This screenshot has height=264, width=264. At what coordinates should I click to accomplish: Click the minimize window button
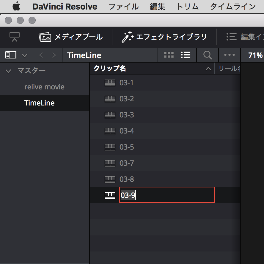[20, 20]
